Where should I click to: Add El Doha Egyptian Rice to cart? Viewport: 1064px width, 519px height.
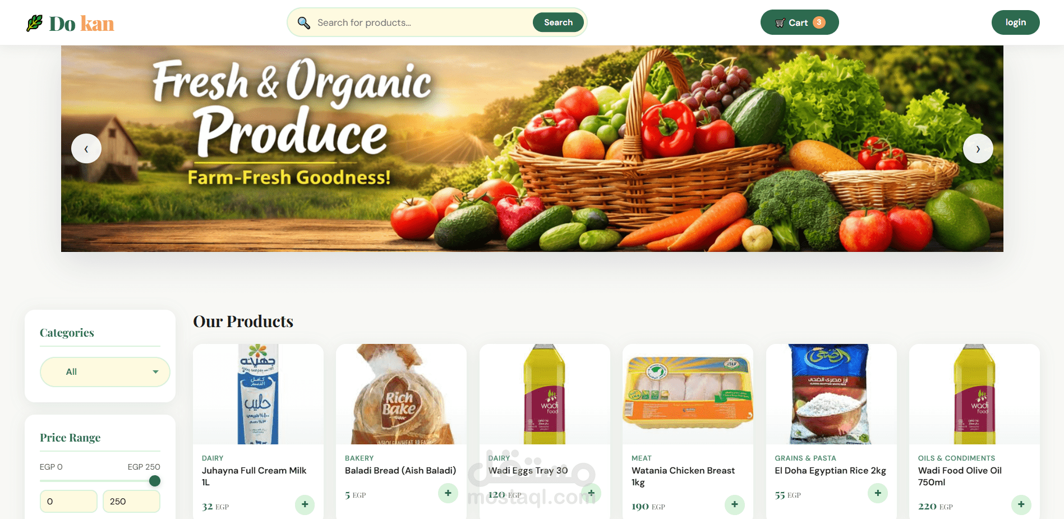tap(878, 493)
